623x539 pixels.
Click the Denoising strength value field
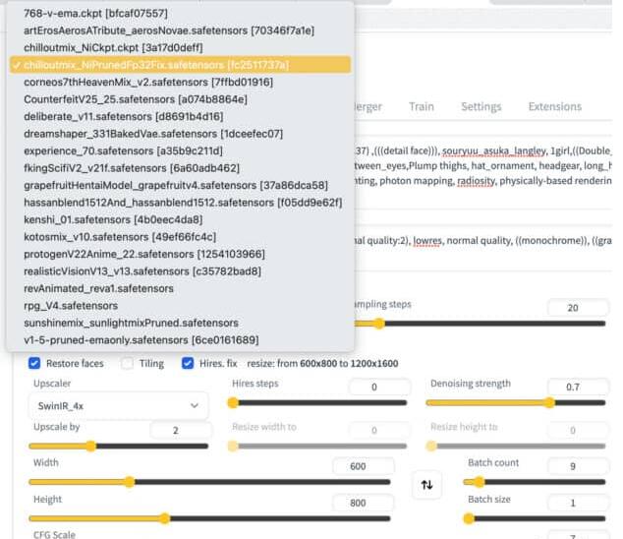click(578, 387)
